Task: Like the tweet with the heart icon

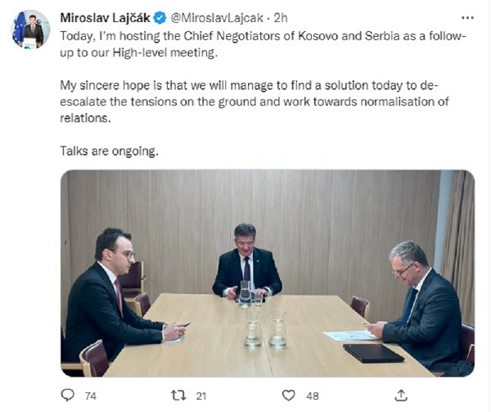Action: [x=288, y=396]
